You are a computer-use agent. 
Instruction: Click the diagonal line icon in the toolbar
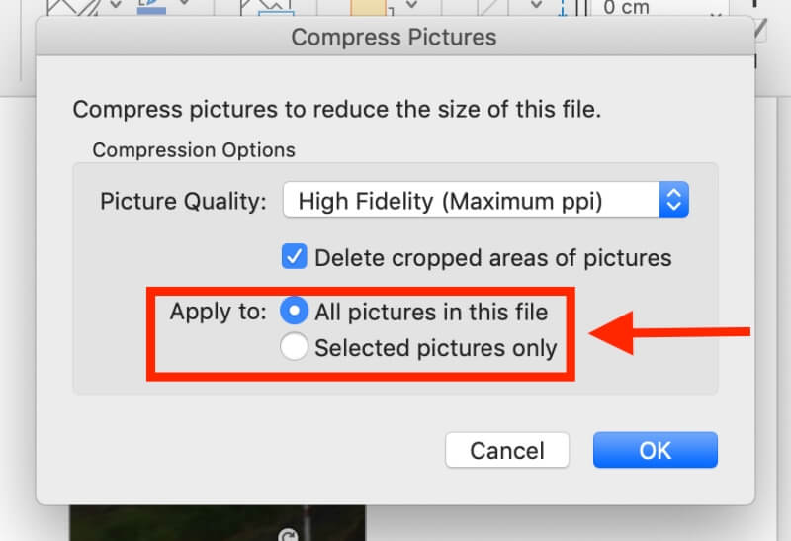tap(488, 7)
